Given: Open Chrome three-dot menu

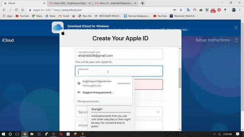Looking at the screenshot, I should pyautogui.click(x=240, y=10).
